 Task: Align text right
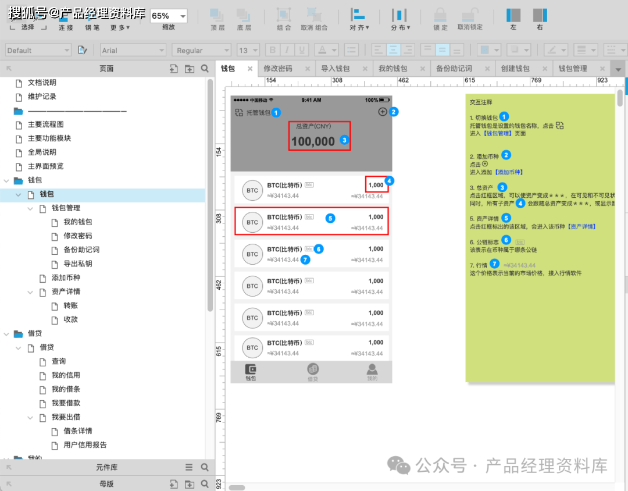pos(408,50)
